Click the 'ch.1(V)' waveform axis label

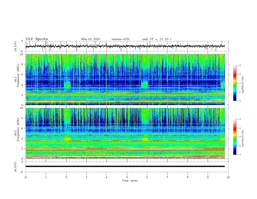[x=16, y=46]
